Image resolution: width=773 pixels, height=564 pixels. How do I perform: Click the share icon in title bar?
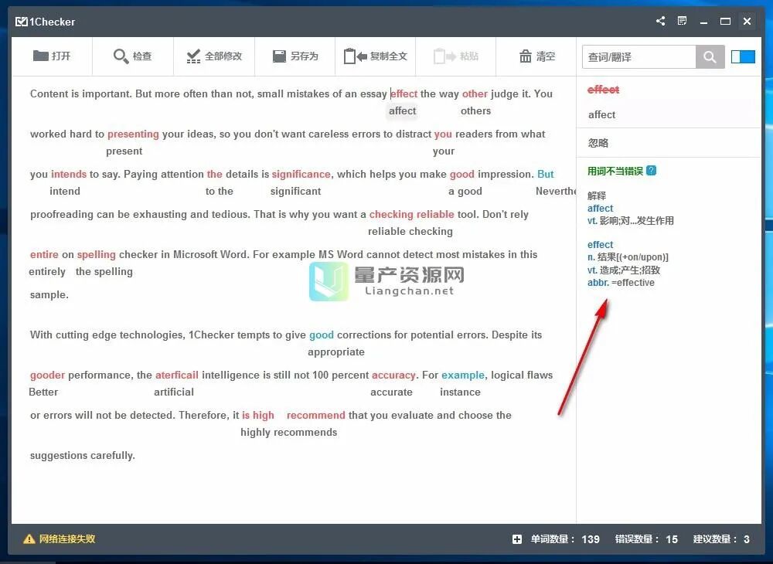(x=661, y=21)
